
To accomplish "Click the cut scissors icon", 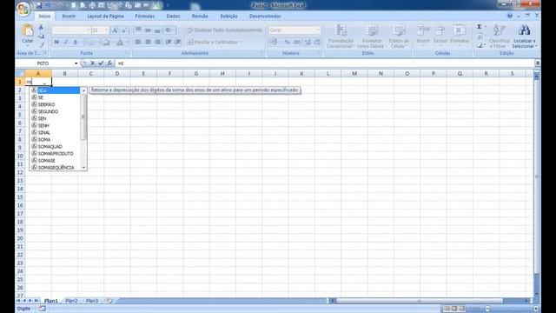I will [x=41, y=27].
